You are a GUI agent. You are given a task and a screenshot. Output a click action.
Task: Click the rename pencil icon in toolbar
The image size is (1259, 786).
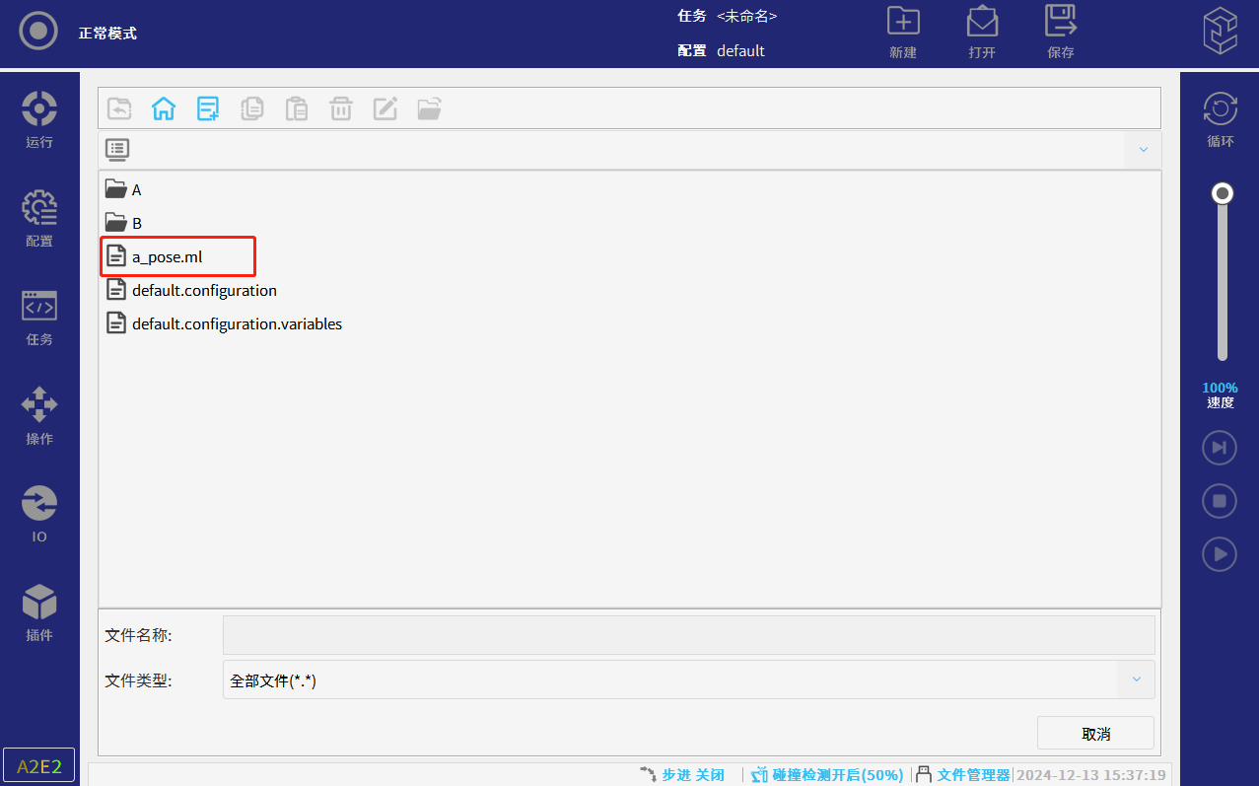click(385, 108)
